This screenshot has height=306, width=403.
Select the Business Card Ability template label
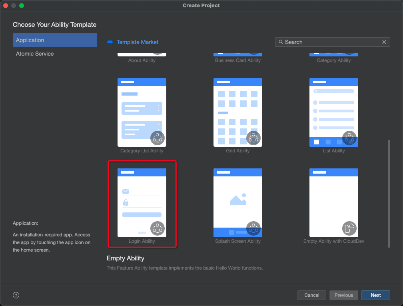click(x=238, y=60)
